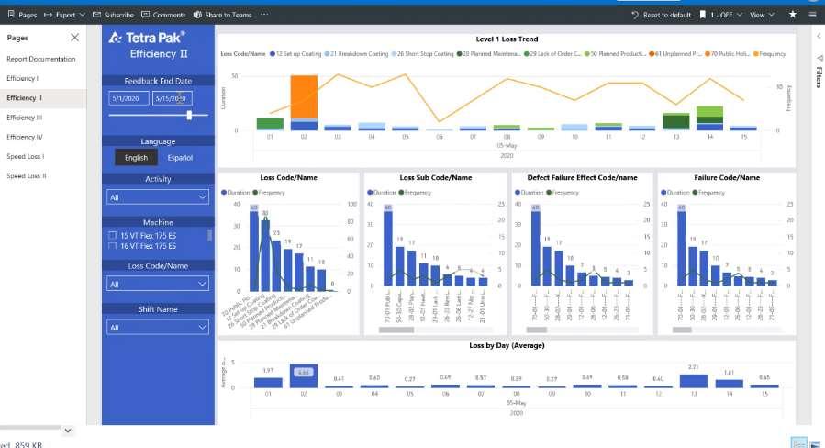Open the bookmark icon near 1 - OEE
Viewport: 825px width, 448px height.
702,15
